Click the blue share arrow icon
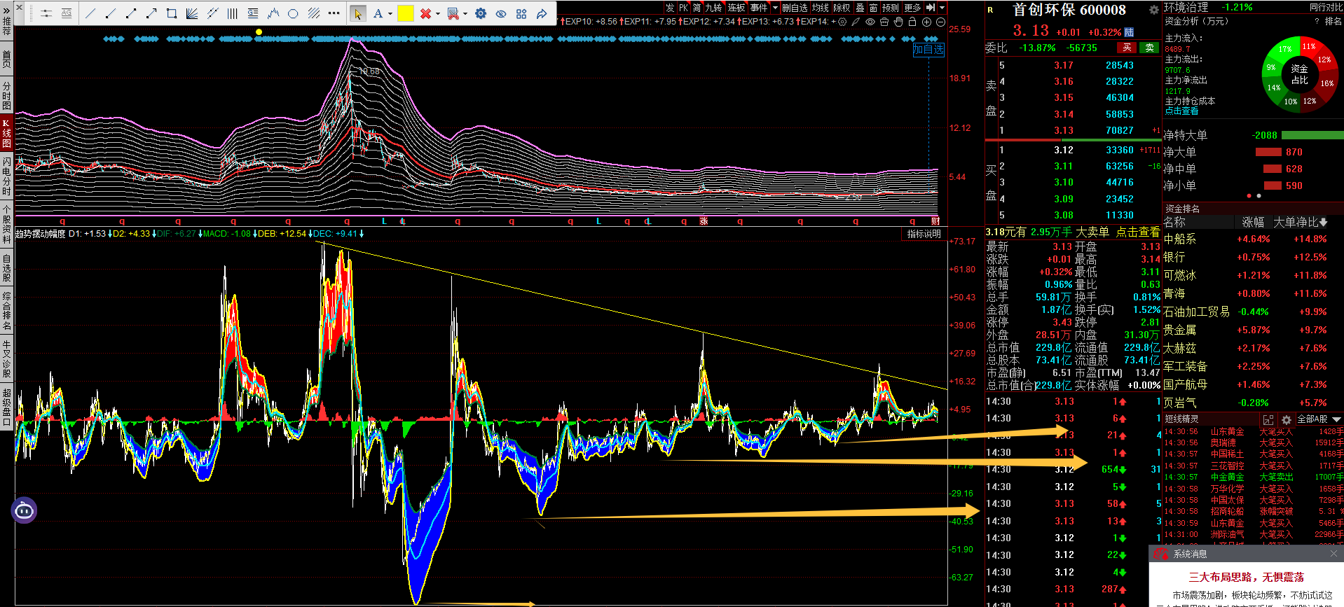The image size is (1344, 607). click(542, 13)
